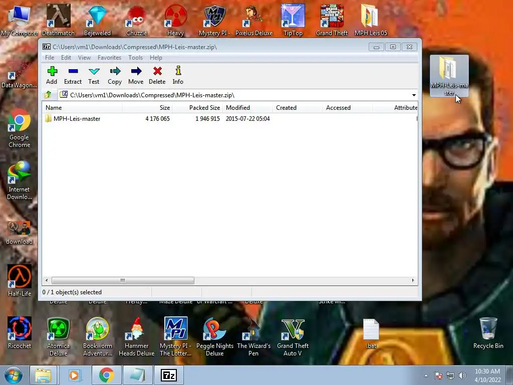Sort by the Size column header
The image size is (513, 385).
pos(148,108)
